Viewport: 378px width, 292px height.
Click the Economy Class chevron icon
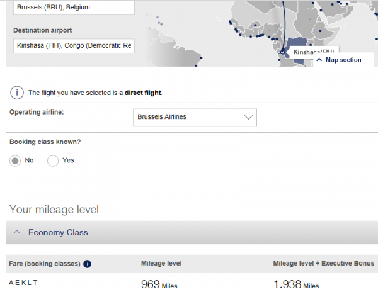coord(17,232)
